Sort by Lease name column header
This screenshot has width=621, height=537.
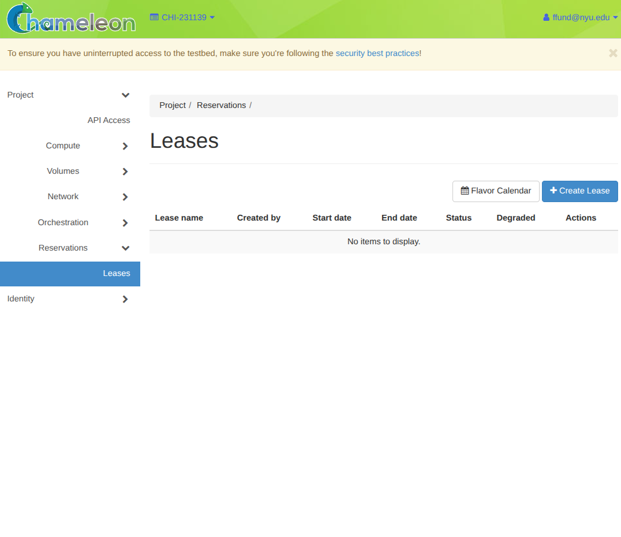point(179,218)
